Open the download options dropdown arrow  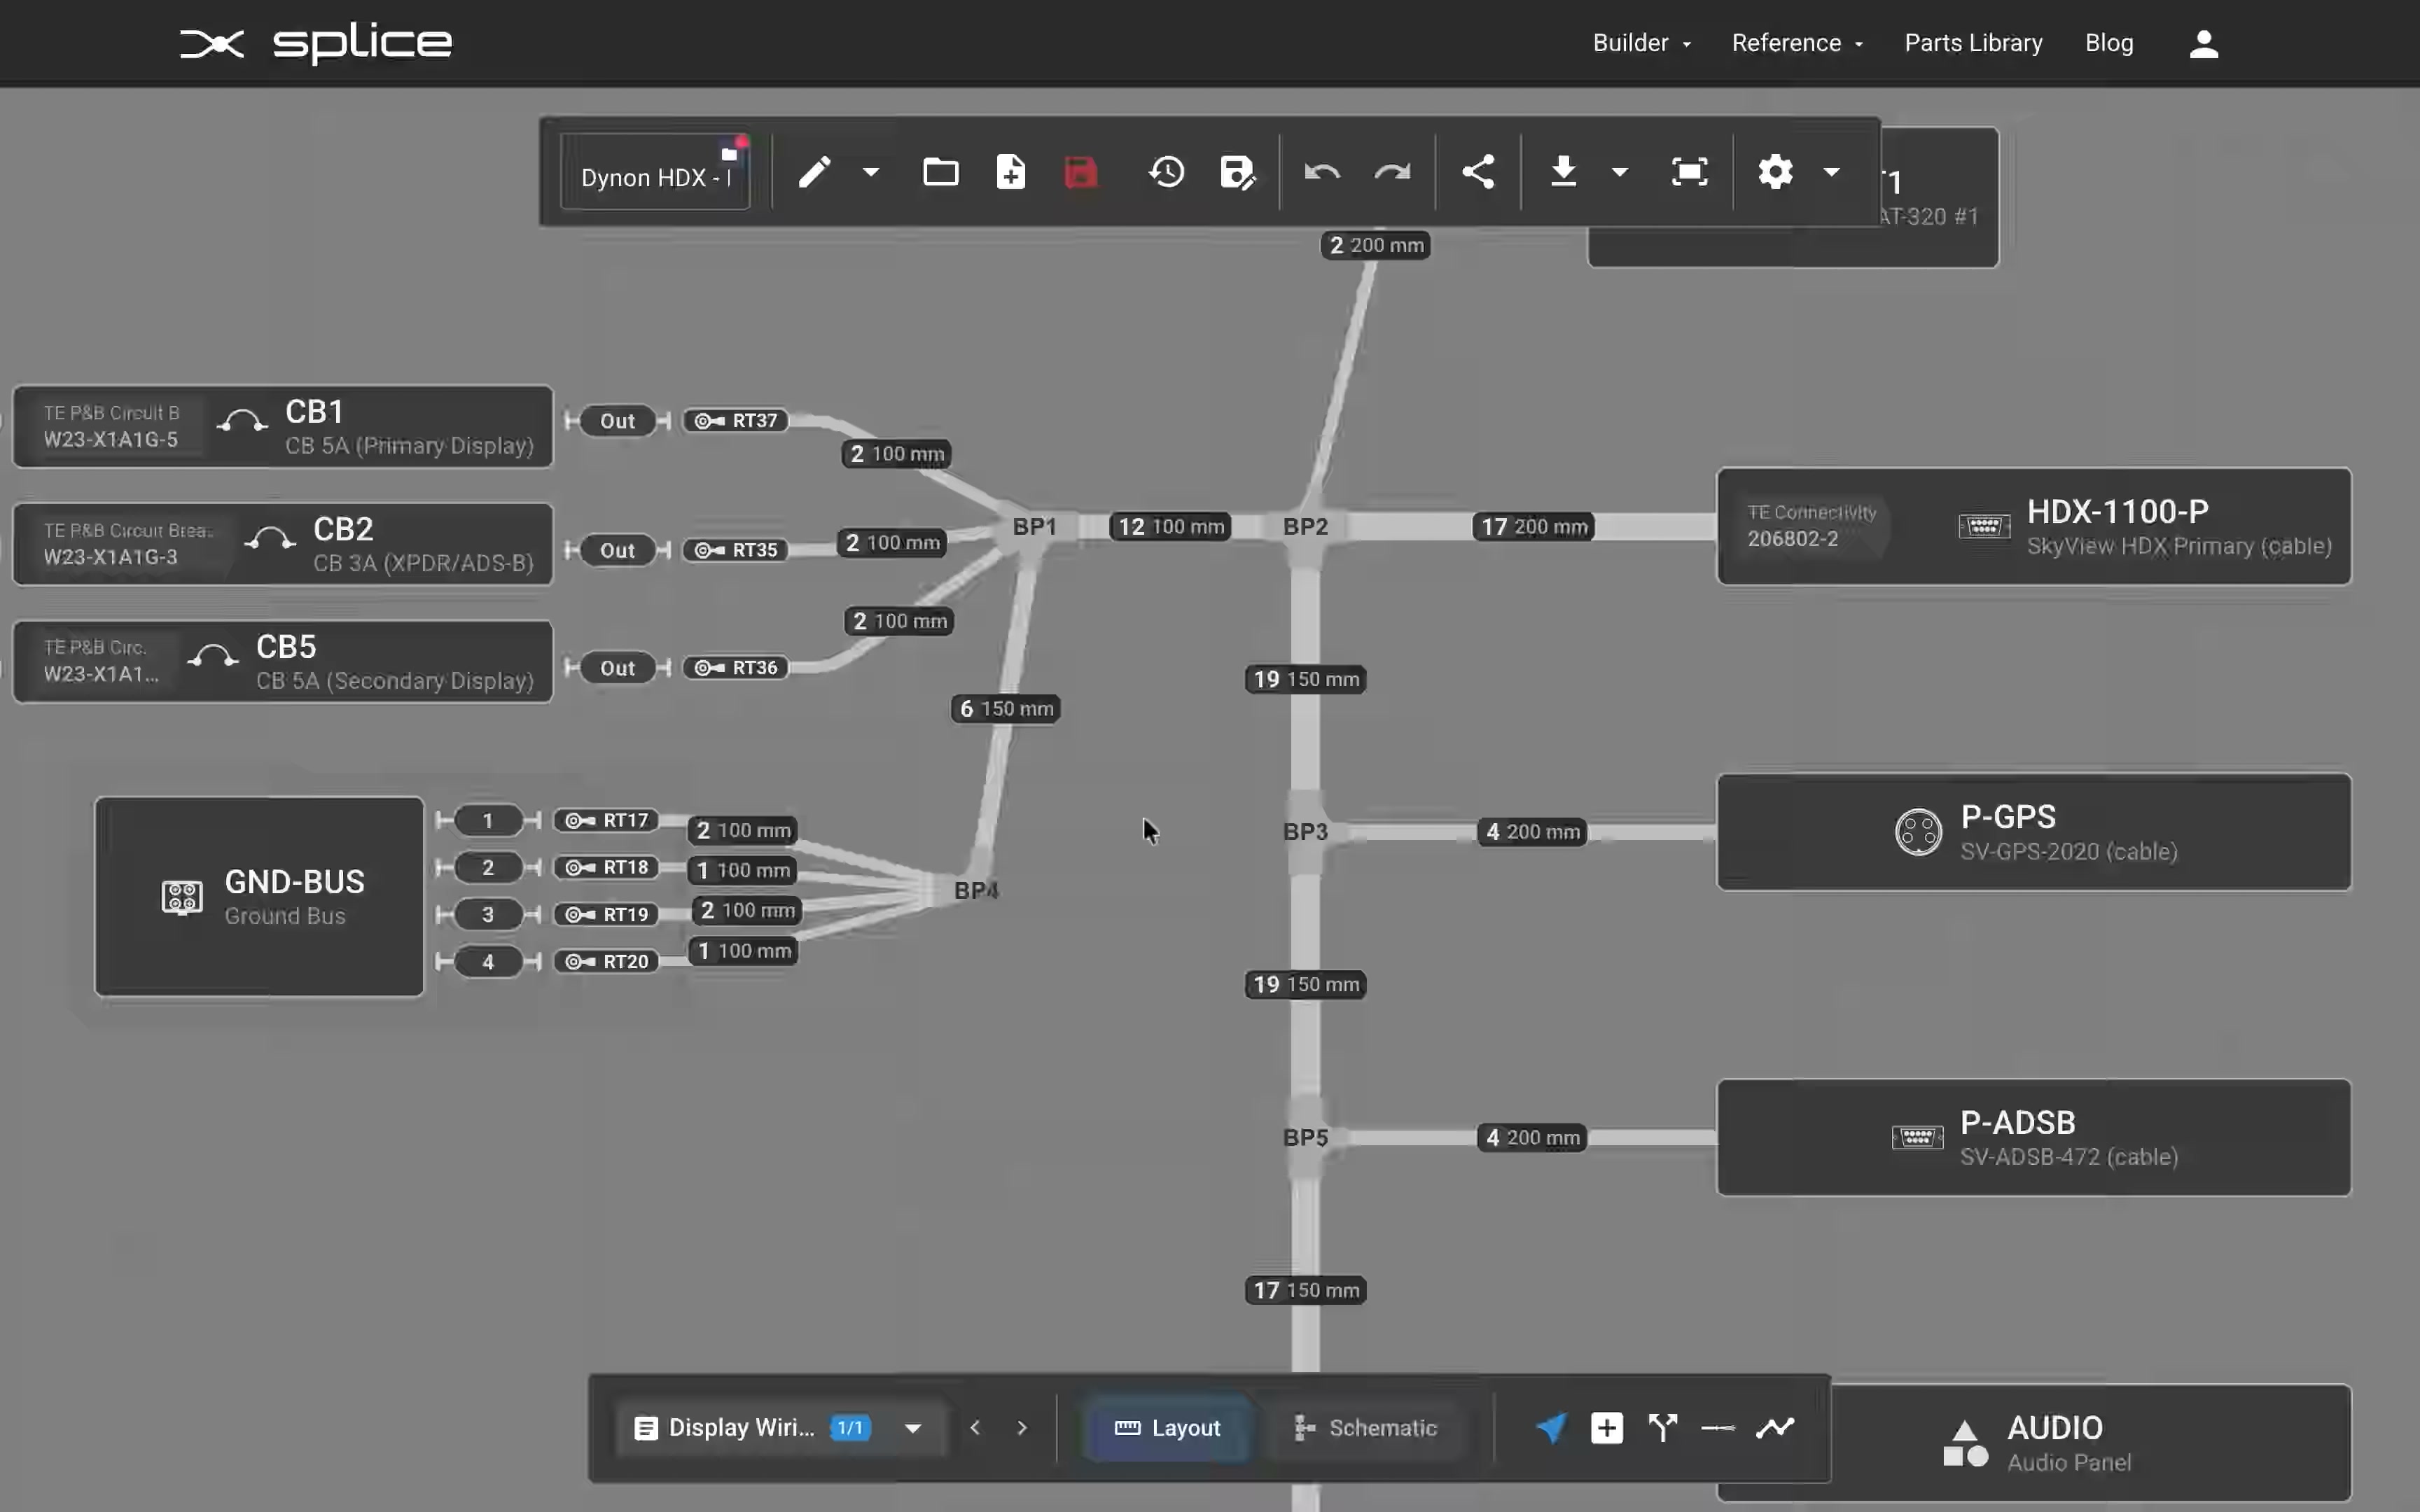[x=1620, y=171]
